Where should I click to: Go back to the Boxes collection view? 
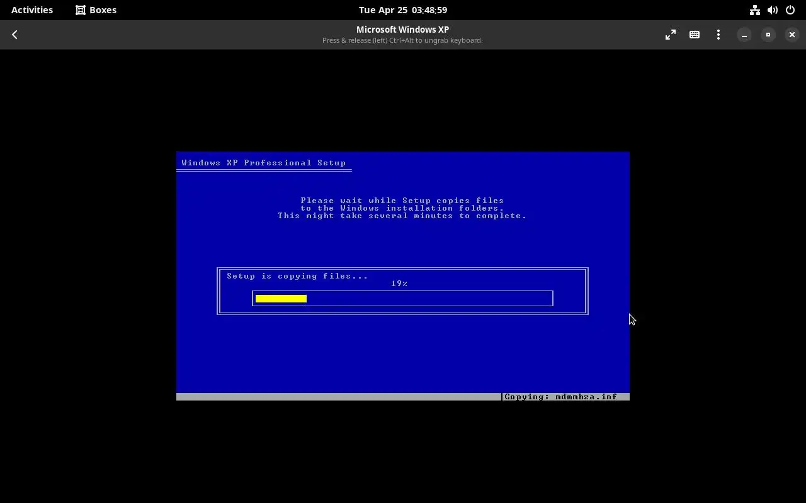(x=14, y=35)
